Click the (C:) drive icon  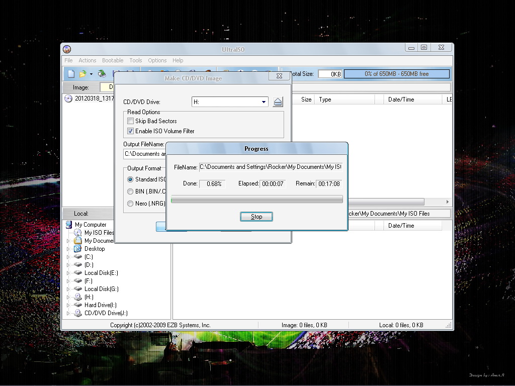[x=78, y=257]
